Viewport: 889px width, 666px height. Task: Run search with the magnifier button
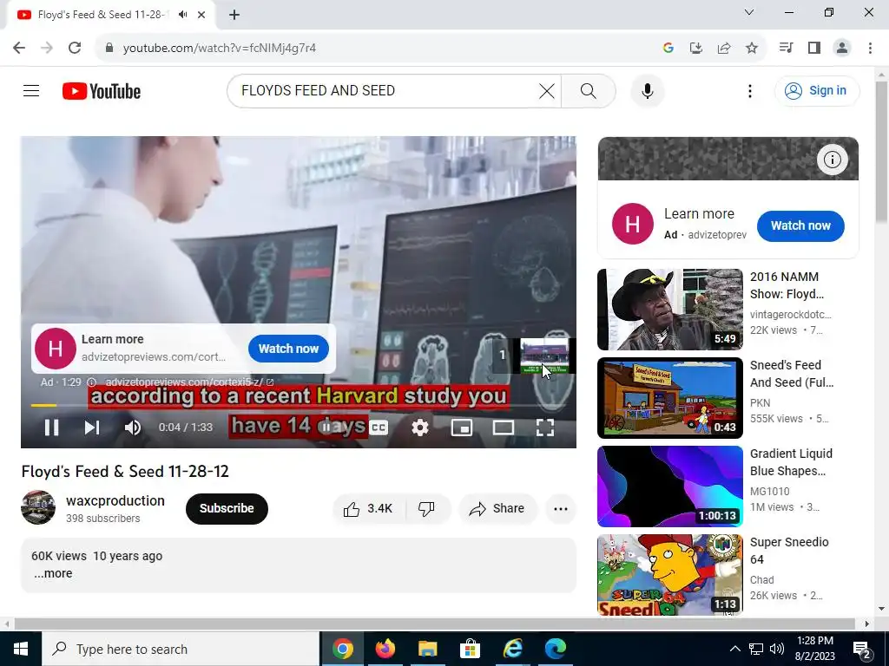(x=589, y=90)
